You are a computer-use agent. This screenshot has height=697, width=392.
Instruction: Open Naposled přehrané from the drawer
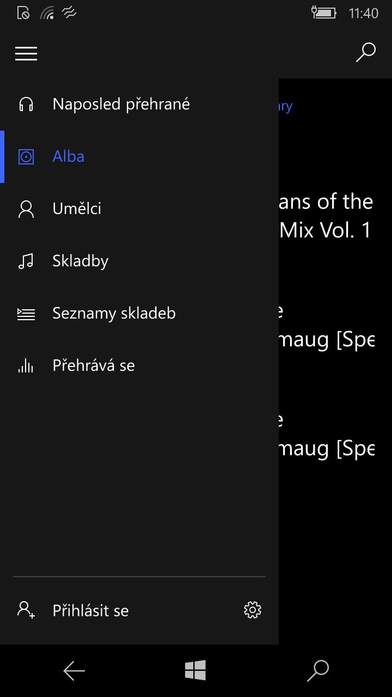click(x=120, y=103)
